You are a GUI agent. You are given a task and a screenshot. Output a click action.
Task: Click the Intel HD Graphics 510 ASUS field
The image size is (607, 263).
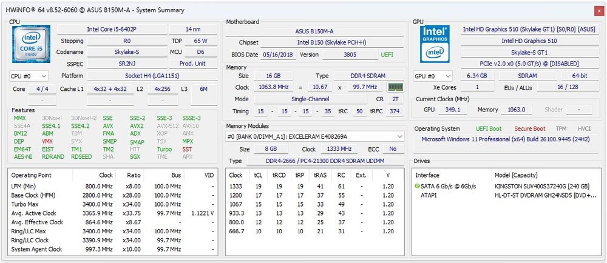click(x=529, y=29)
